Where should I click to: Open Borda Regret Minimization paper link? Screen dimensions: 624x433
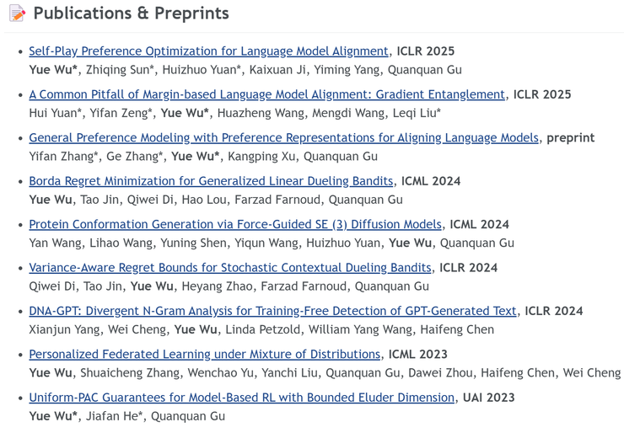[211, 181]
